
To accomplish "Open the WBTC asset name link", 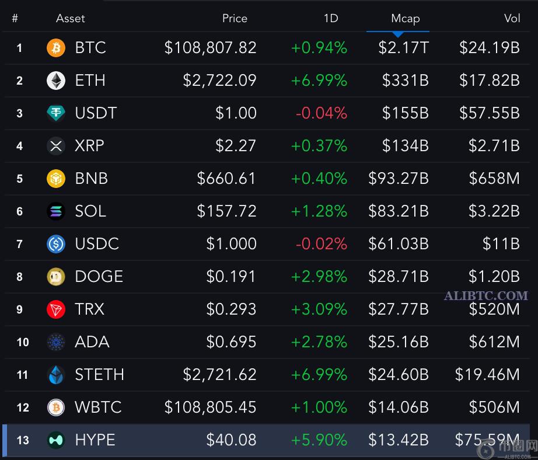I will point(98,407).
